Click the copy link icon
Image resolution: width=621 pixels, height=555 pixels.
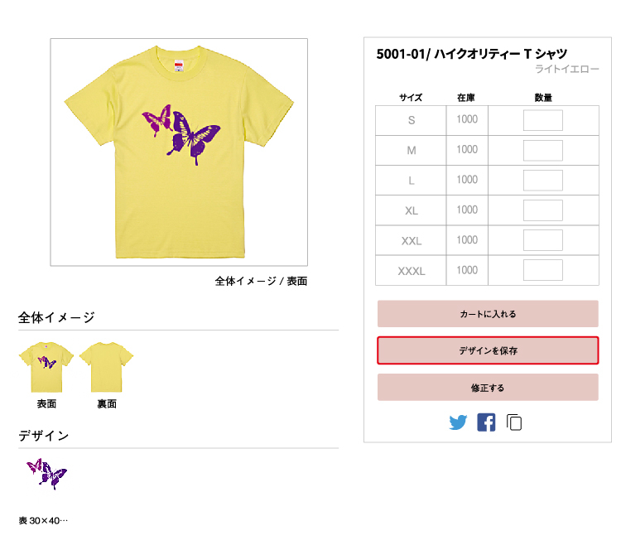coord(514,422)
